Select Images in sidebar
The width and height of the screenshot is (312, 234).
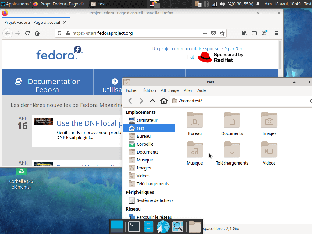tap(149, 168)
